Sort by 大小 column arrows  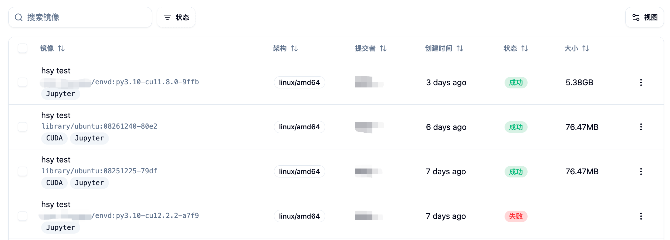point(586,49)
